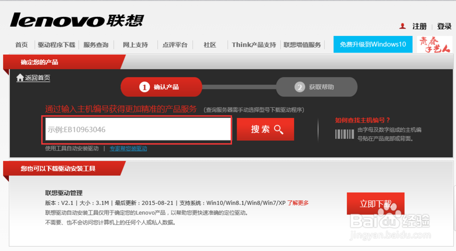Click the Lenovo 联想 logo
The image size is (456, 251).
click(77, 20)
